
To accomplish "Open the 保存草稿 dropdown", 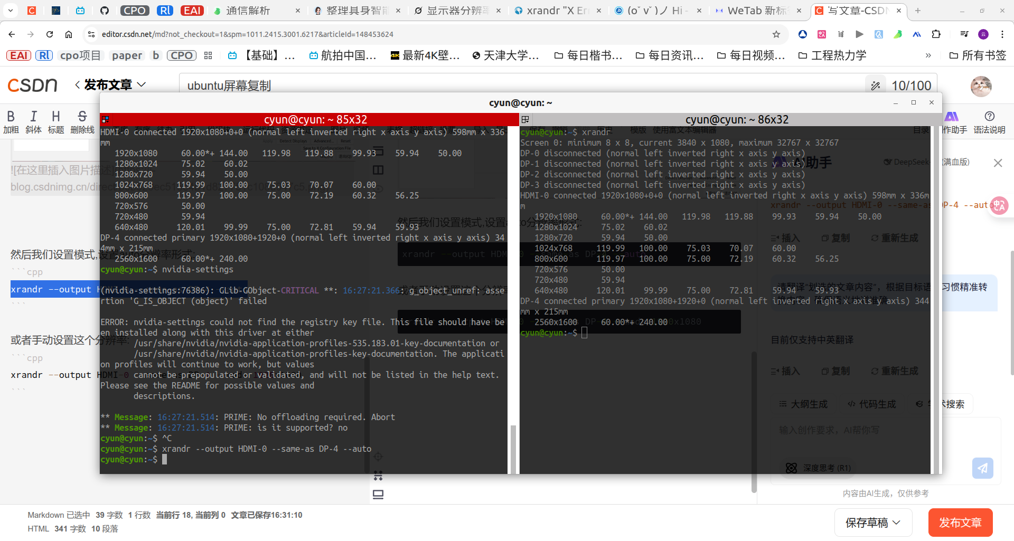I will pos(874,523).
